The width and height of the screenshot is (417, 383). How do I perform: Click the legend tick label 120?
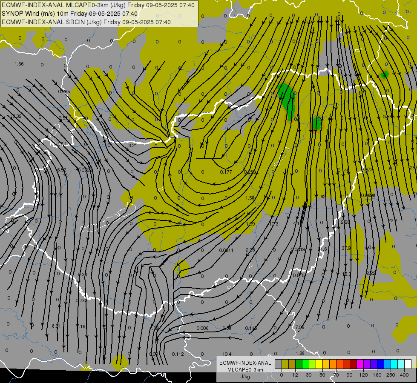tap(363, 375)
